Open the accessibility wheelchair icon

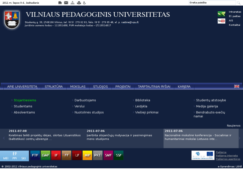pyautogui.click(x=85, y=3)
